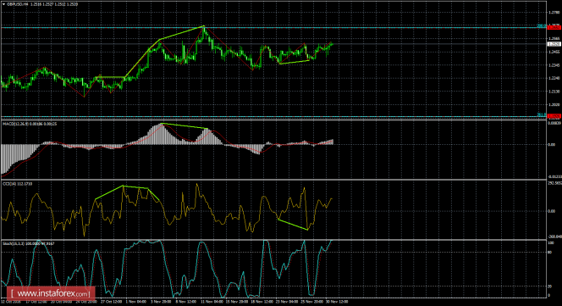
Task: Select the GBPUSD,H4 chart title text
Action: 17,4
